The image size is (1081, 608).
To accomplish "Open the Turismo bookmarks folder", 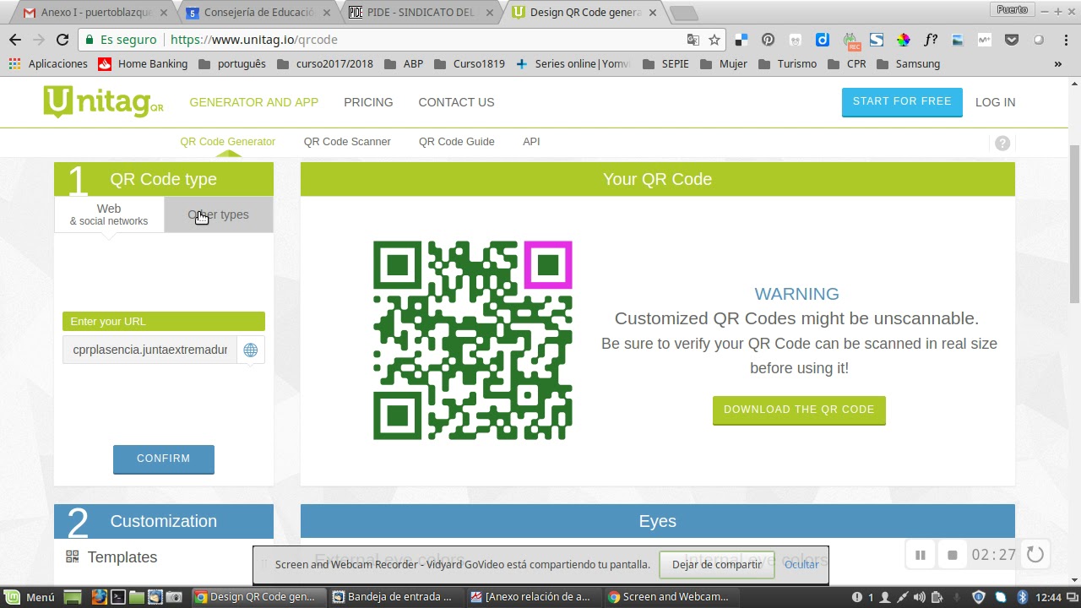I will pyautogui.click(x=787, y=63).
